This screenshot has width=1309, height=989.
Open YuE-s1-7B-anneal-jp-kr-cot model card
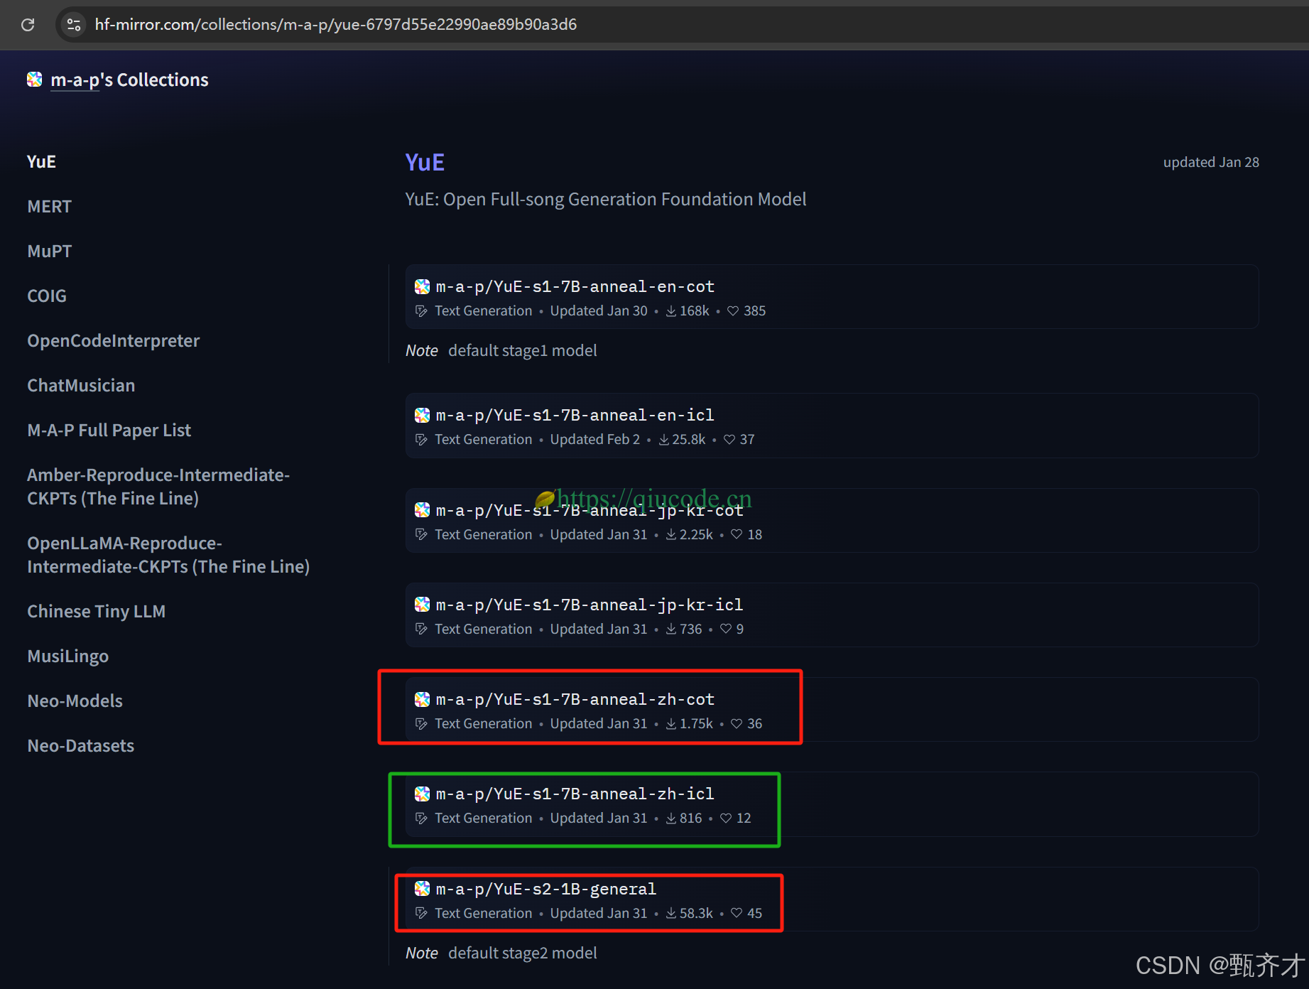click(832, 521)
